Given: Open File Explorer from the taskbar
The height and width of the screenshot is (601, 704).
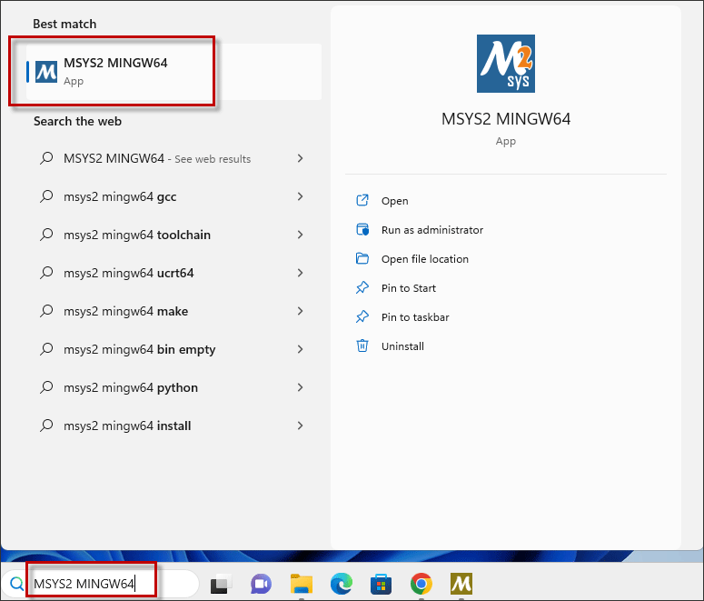Looking at the screenshot, I should tap(302, 584).
